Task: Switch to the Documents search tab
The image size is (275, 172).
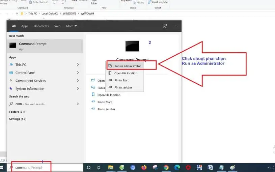Action: coord(41,26)
